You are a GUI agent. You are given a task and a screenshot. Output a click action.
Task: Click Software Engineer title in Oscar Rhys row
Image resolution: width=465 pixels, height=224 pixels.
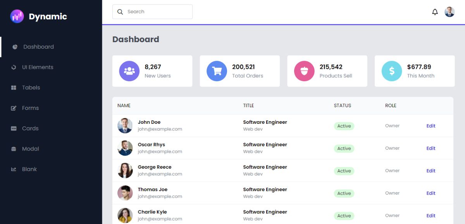tap(265, 145)
